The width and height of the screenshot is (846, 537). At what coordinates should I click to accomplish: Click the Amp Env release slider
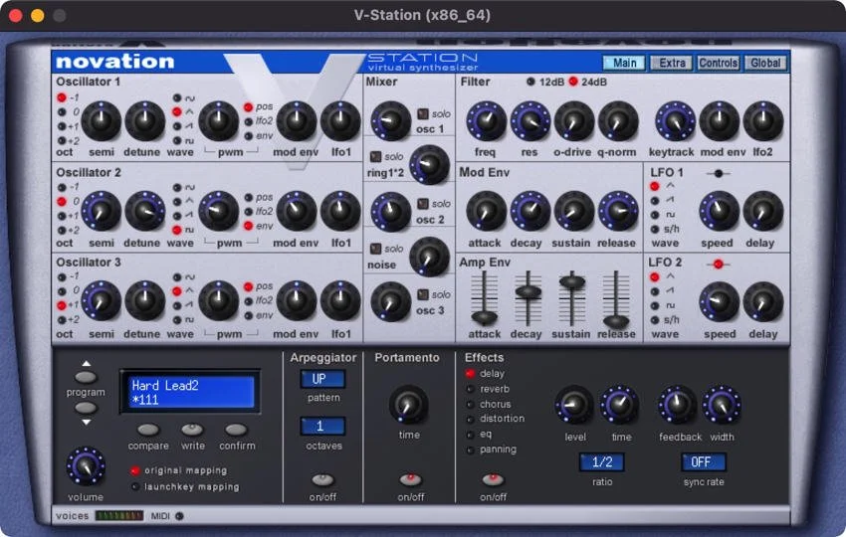click(616, 322)
